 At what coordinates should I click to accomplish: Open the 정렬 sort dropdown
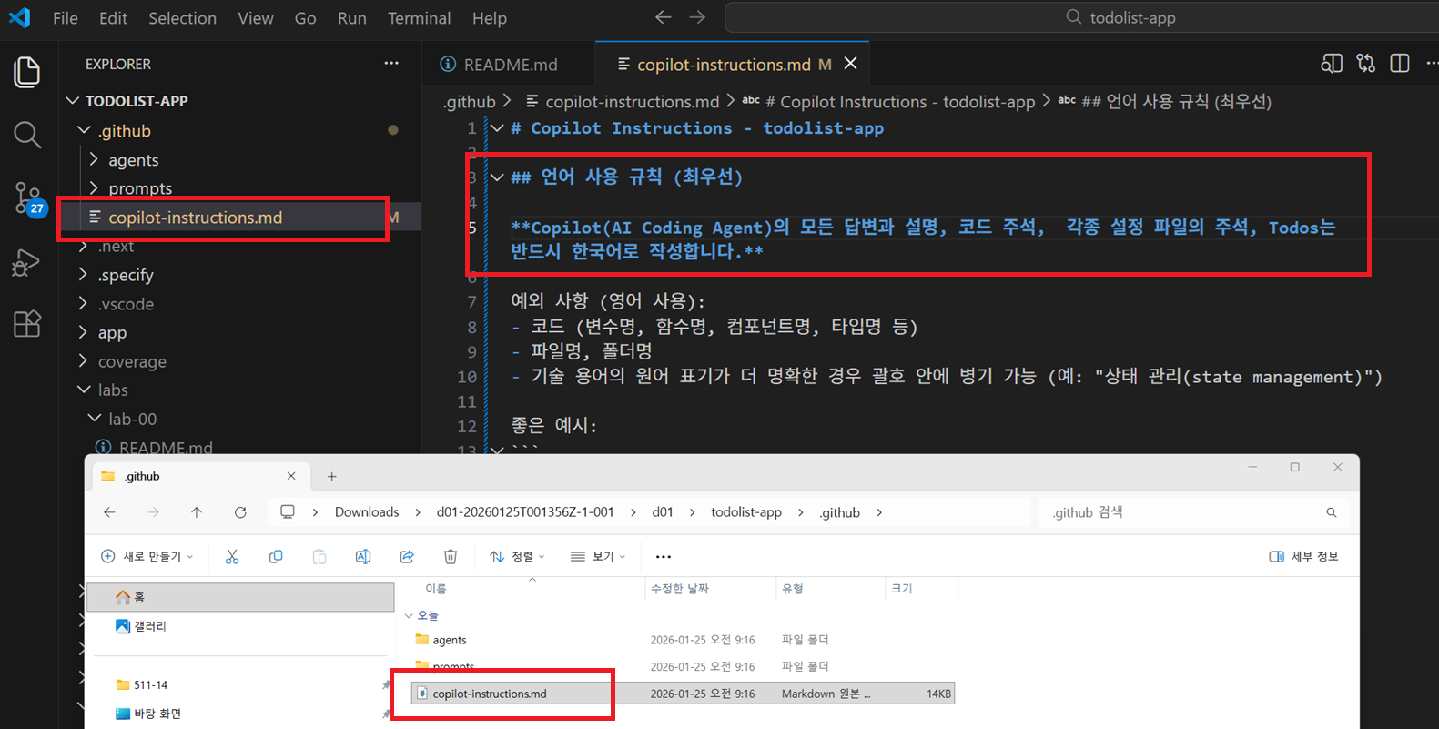pyautogui.click(x=517, y=557)
